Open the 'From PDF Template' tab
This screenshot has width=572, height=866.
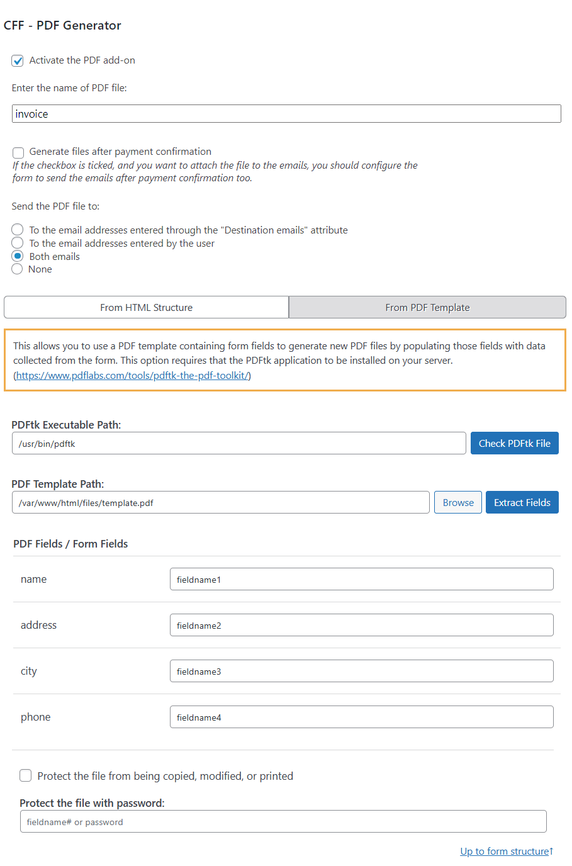(427, 307)
